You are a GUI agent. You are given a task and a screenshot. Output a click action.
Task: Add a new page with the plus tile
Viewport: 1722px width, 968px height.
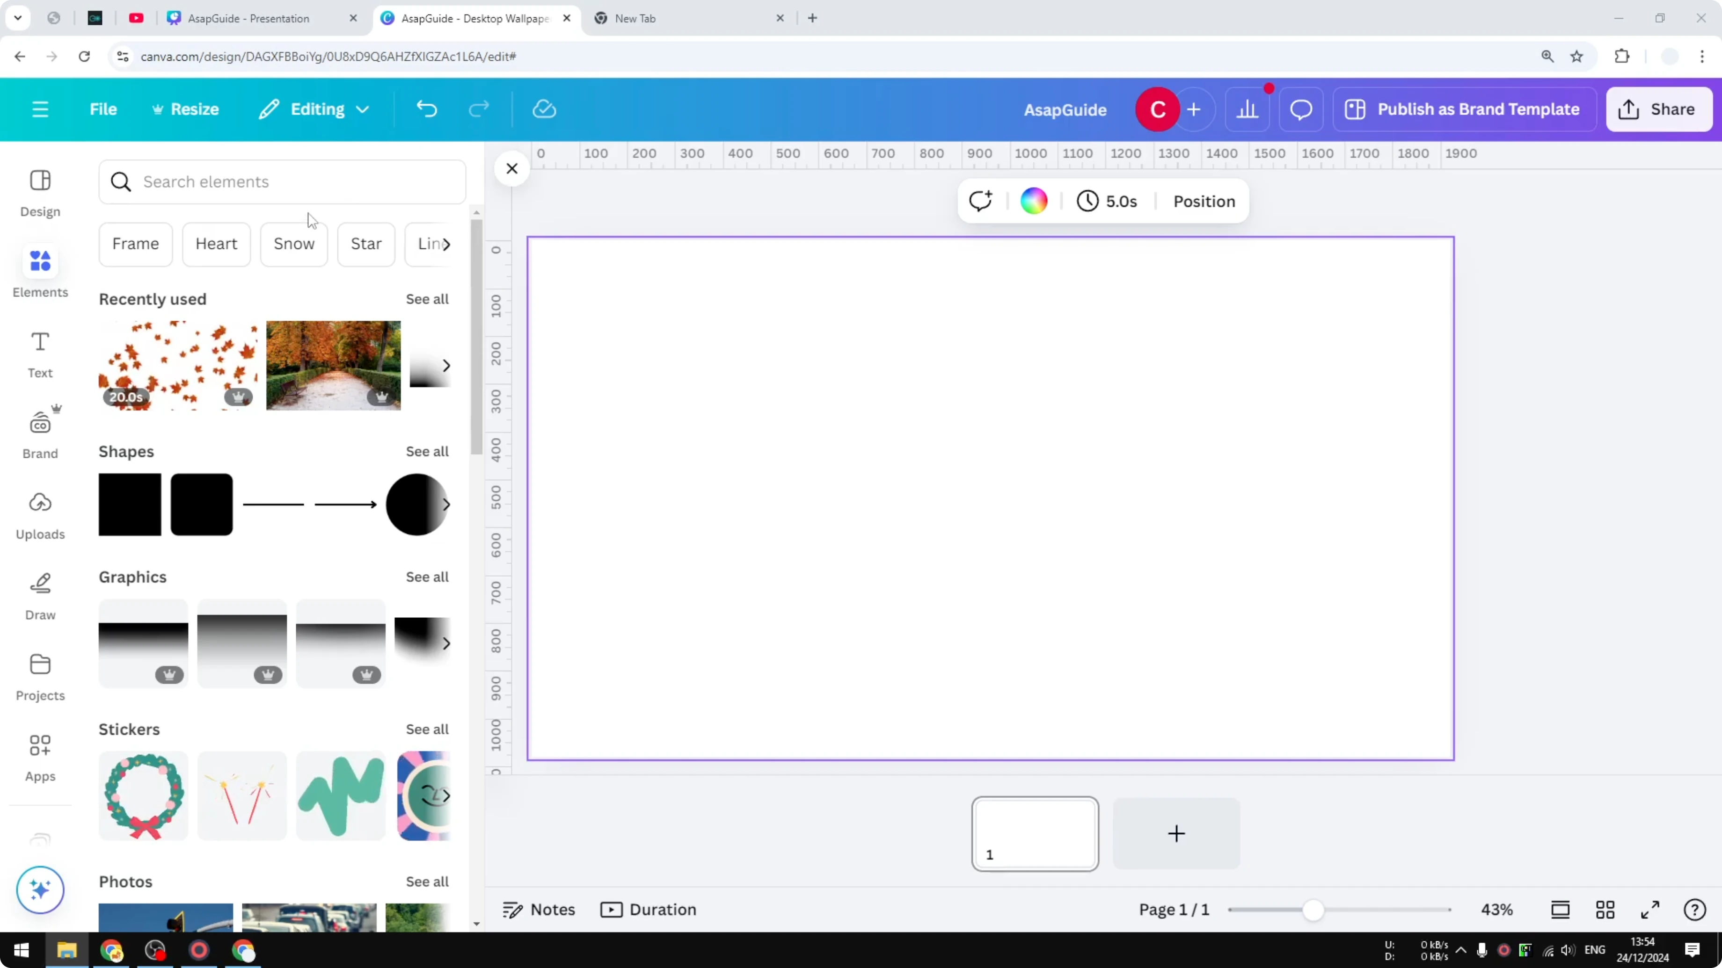coord(1176,833)
